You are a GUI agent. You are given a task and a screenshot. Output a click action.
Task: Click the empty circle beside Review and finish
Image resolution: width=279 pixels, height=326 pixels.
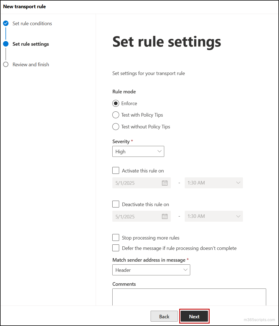point(6,64)
